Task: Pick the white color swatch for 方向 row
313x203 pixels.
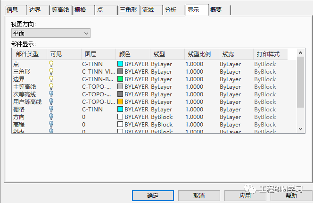Action: [120, 117]
